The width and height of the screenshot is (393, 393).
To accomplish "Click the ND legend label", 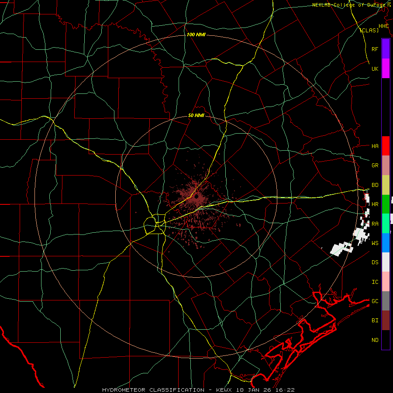I will [375, 340].
